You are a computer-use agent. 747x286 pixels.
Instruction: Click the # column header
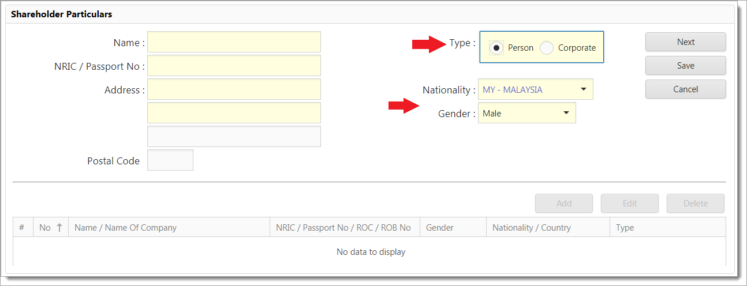tap(22, 228)
